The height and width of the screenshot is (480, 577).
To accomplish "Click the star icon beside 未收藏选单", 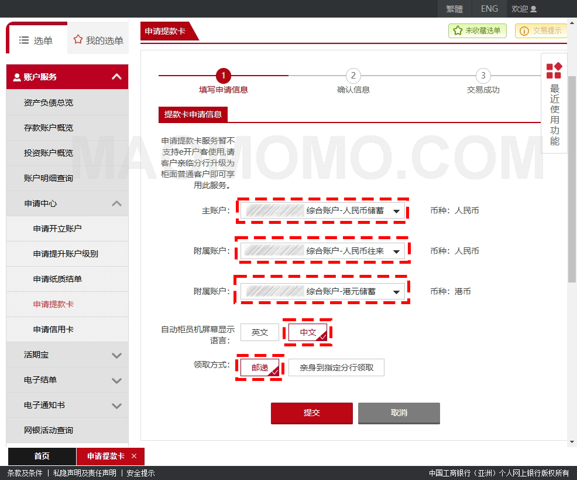I will pos(457,31).
